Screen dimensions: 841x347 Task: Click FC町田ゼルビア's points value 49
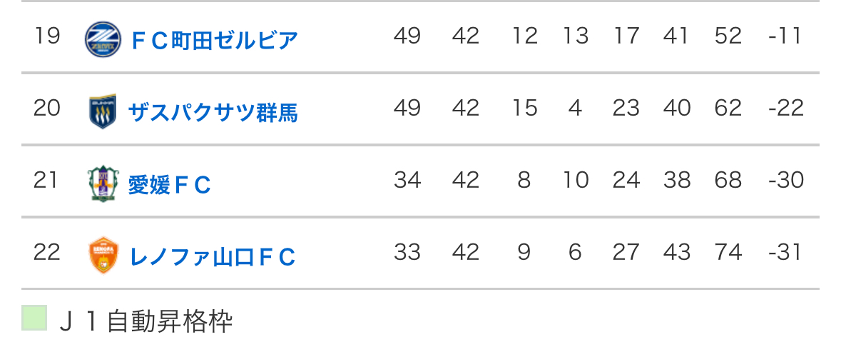click(407, 36)
